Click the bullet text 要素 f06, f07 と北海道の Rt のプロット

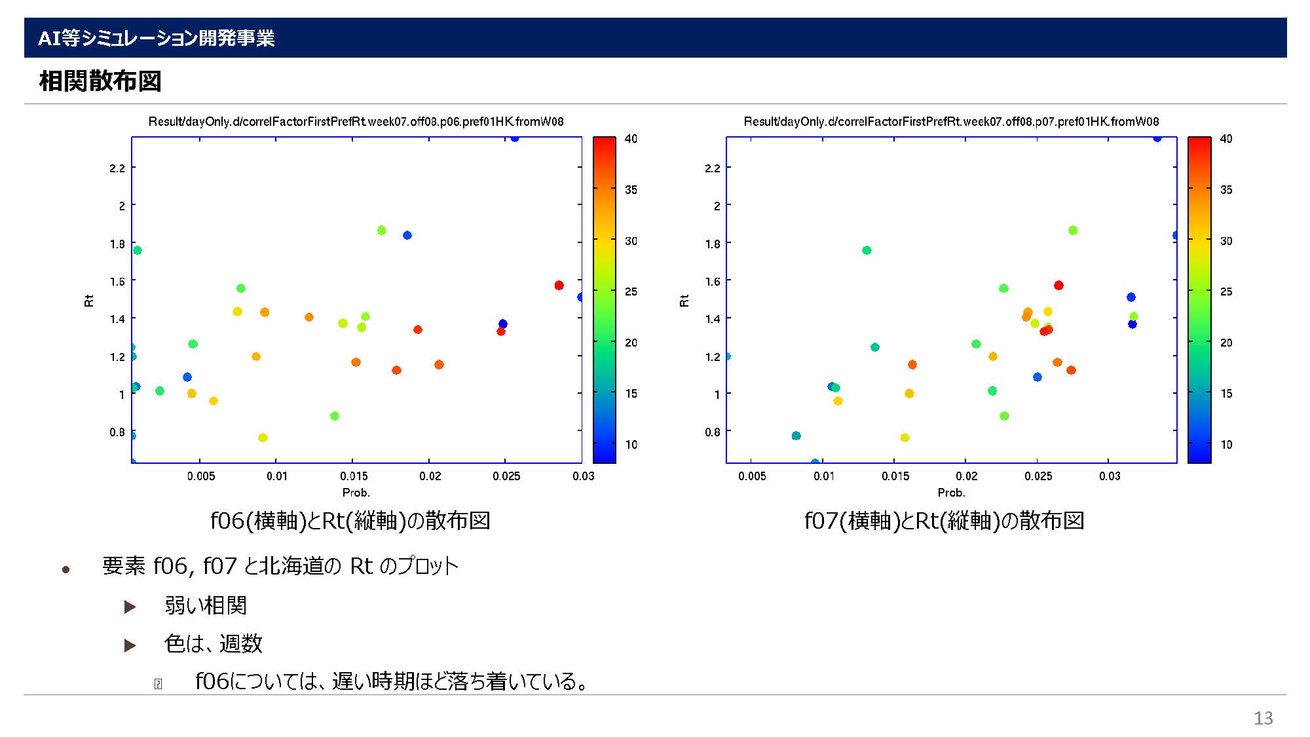[x=280, y=566]
